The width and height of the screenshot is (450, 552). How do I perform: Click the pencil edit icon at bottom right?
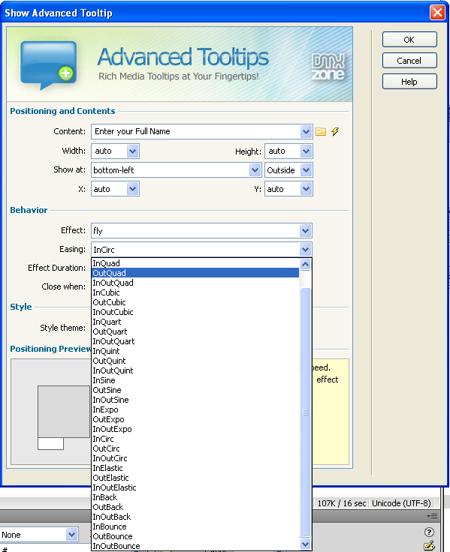[x=429, y=546]
